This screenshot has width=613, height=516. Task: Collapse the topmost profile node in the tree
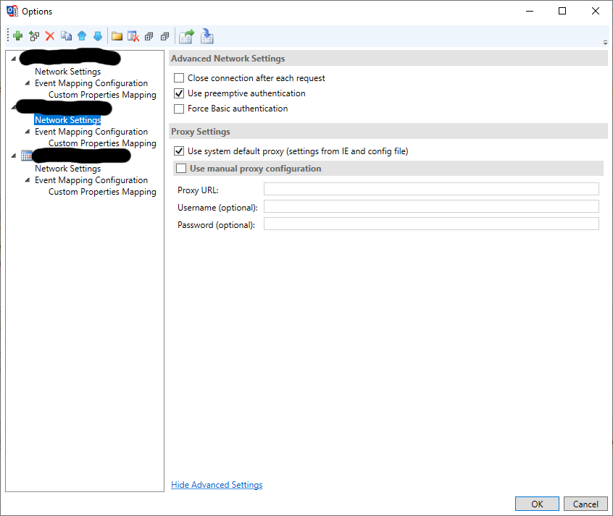click(14, 59)
